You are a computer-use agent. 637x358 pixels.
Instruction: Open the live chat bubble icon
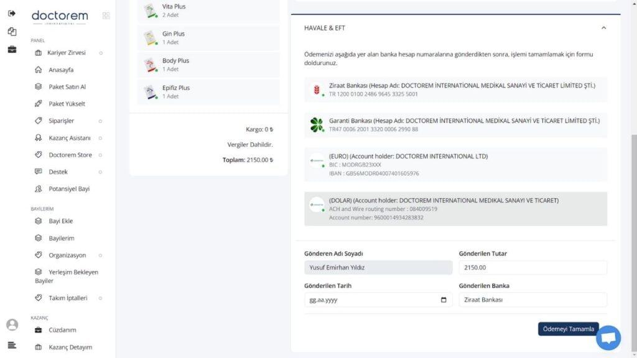(x=608, y=337)
